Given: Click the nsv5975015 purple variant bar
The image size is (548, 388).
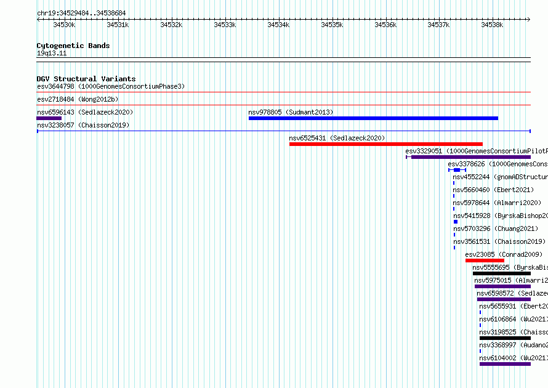Looking at the screenshot, I should (502, 286).
